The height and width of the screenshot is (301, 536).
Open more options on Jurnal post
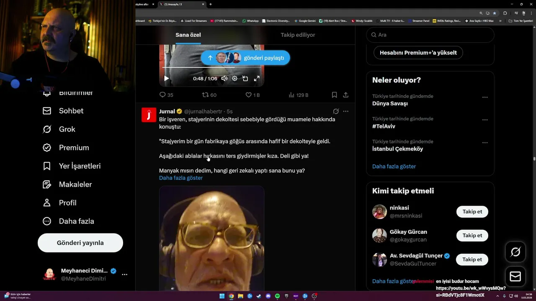346,111
